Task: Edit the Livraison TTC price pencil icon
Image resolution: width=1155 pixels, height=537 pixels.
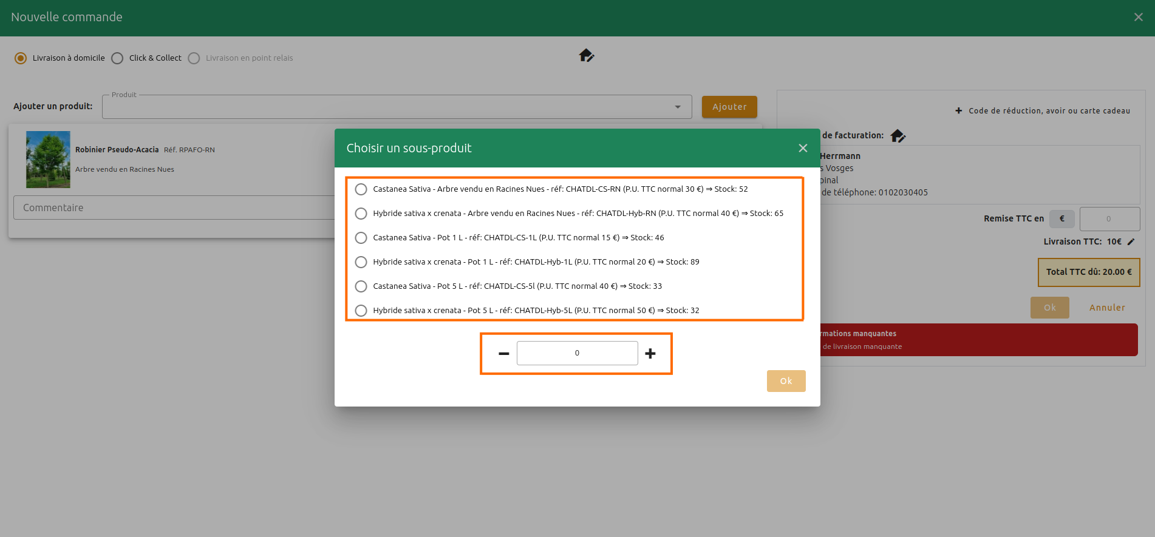Action: point(1131,241)
